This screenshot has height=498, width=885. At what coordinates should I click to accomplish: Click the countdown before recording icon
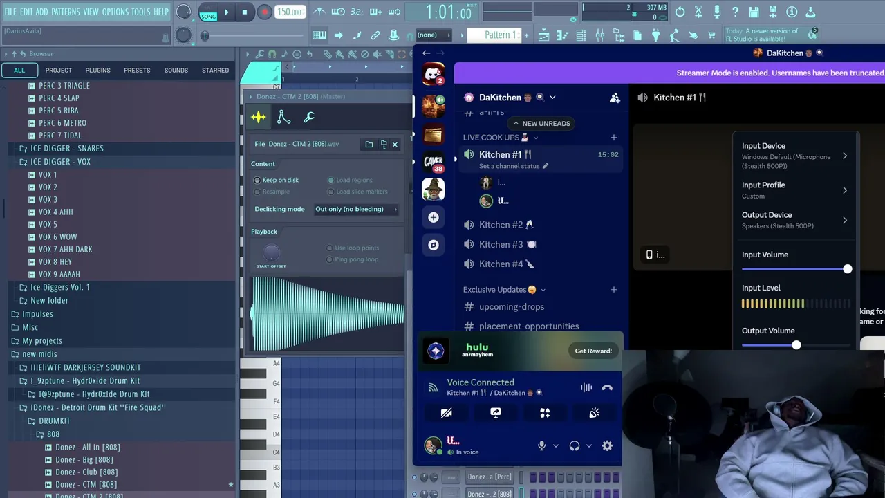point(357,12)
